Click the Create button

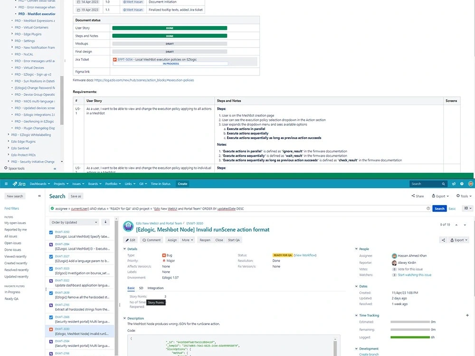click(182, 184)
